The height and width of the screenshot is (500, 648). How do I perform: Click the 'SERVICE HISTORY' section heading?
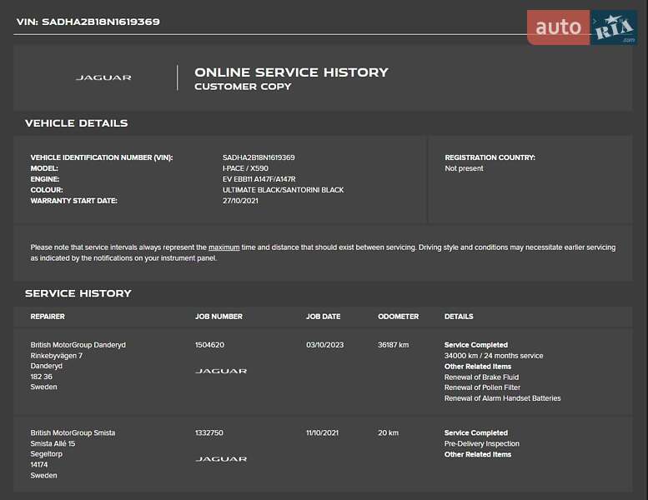(78, 293)
